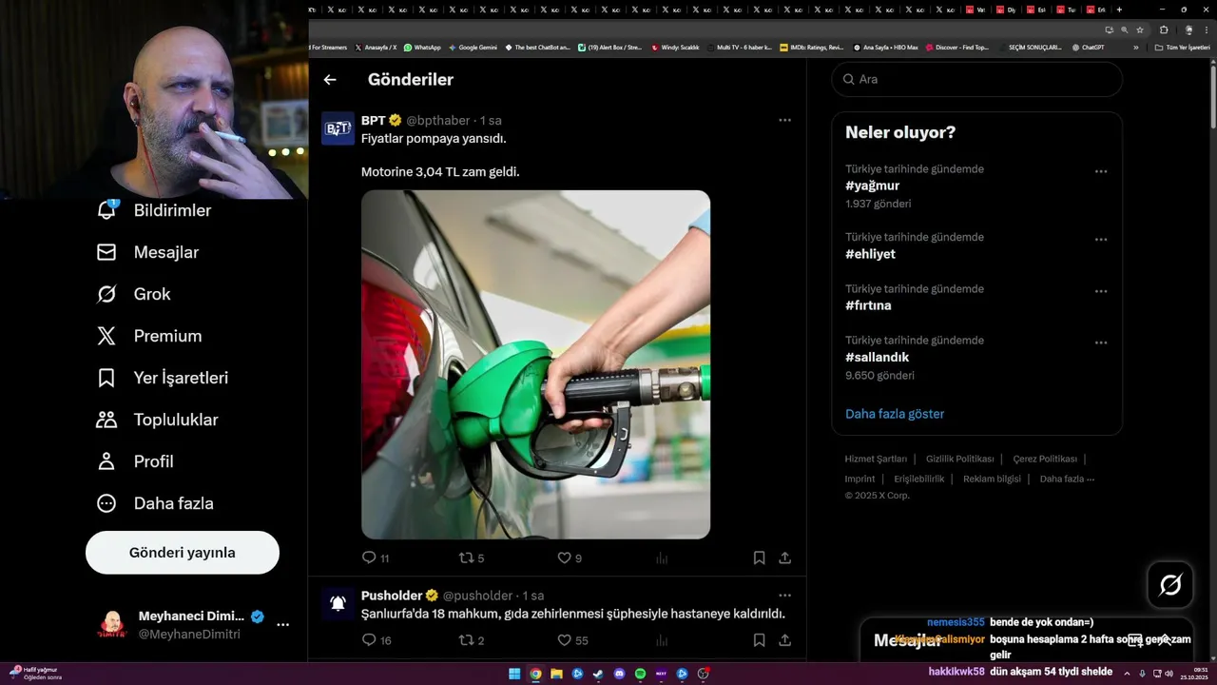The width and height of the screenshot is (1217, 685).
Task: Open the Pusholder profile avatar
Action: click(338, 603)
